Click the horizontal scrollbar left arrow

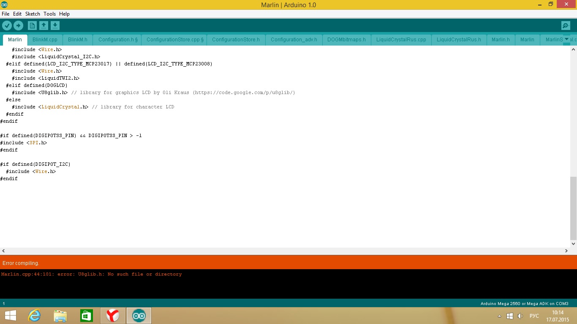[x=3, y=251]
